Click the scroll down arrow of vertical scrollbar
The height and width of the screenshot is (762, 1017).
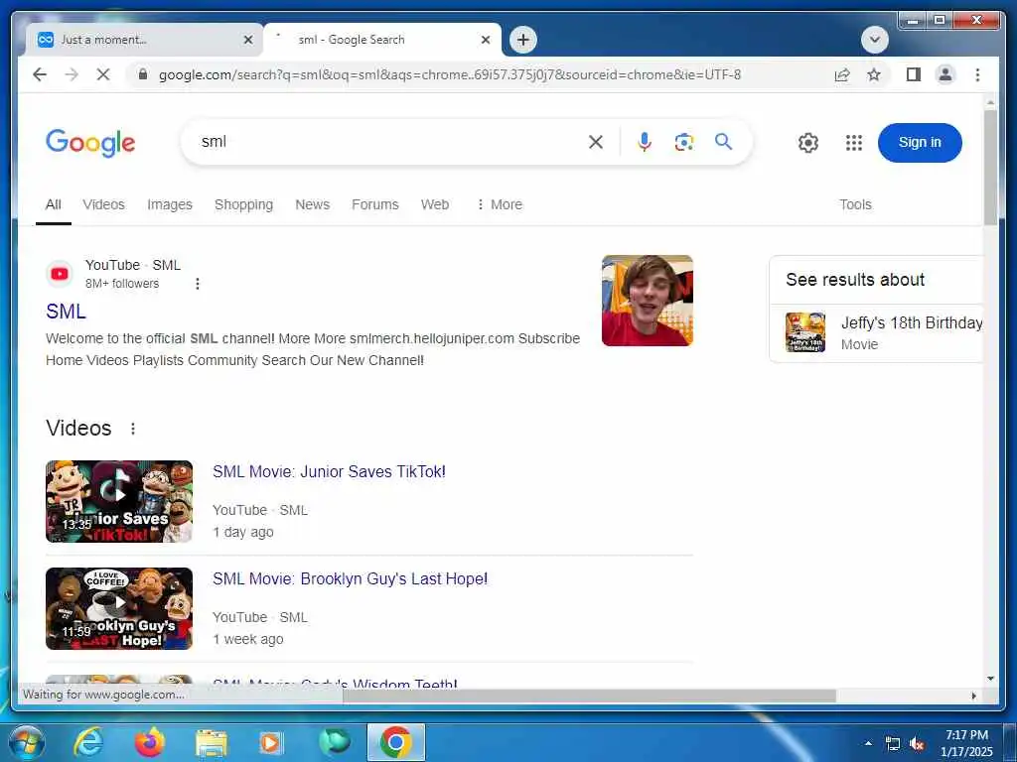pyautogui.click(x=990, y=679)
